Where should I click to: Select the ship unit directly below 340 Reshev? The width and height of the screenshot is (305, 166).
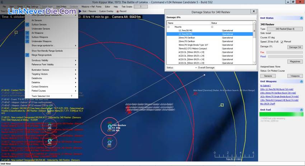pos(109,142)
